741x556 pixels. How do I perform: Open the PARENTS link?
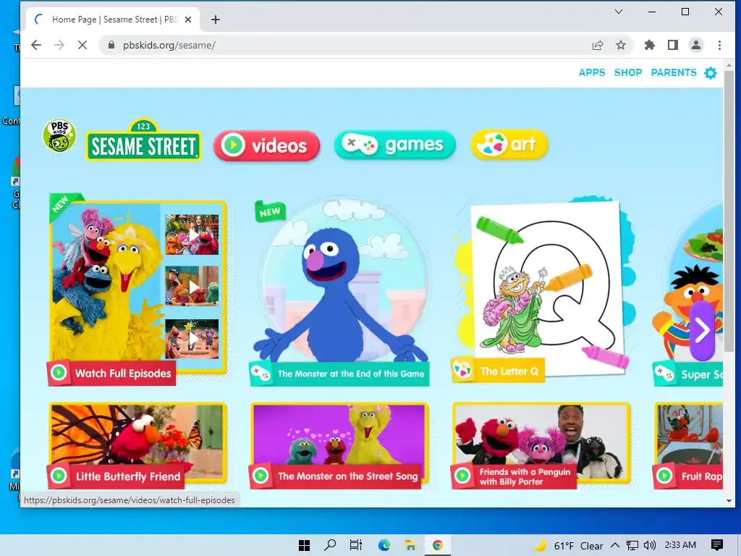click(674, 72)
